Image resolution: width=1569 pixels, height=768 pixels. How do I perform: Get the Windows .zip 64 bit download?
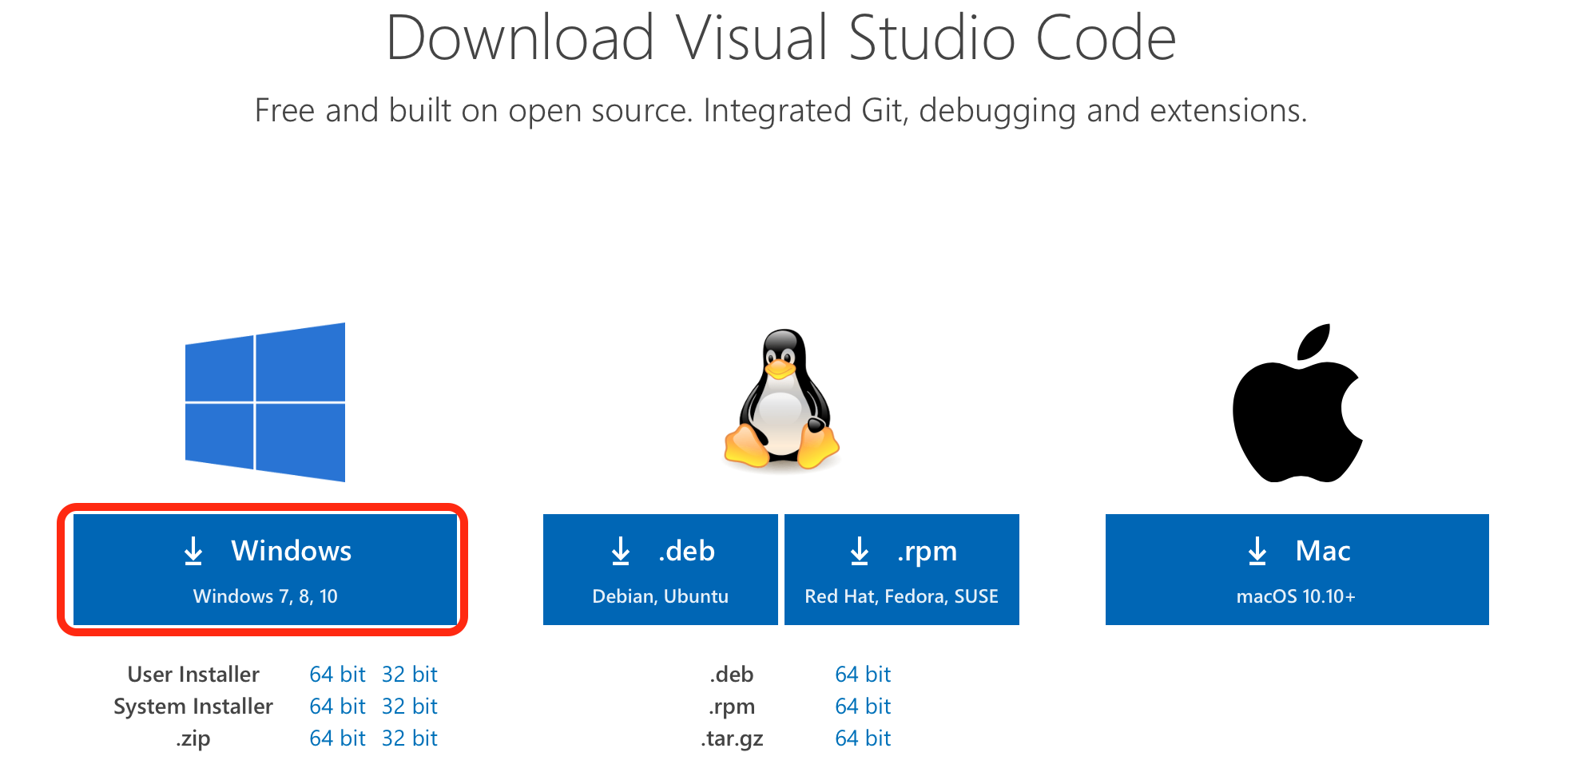coord(337,738)
